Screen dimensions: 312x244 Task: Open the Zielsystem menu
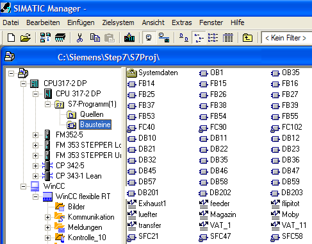118,22
